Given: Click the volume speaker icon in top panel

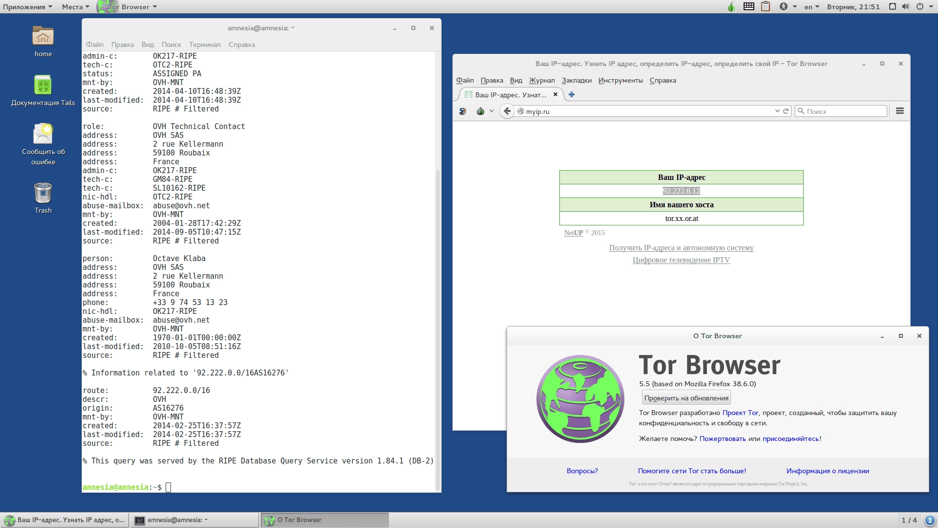Looking at the screenshot, I should (905, 6).
